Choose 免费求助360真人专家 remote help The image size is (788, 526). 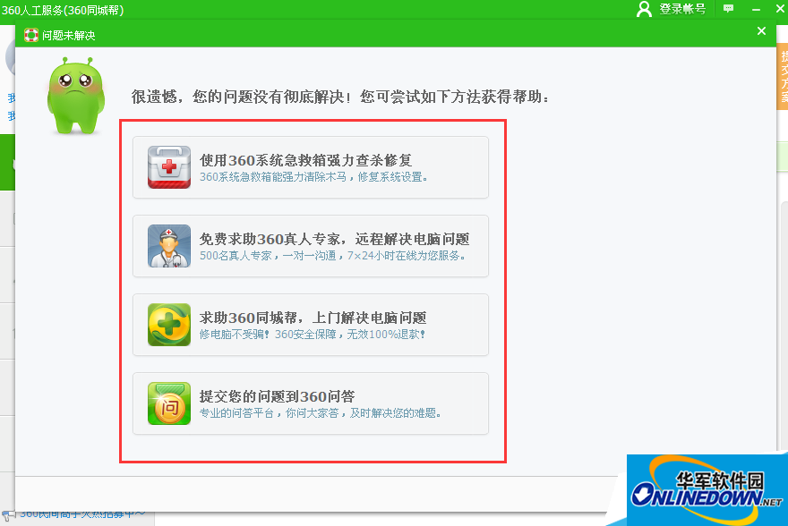tap(311, 244)
